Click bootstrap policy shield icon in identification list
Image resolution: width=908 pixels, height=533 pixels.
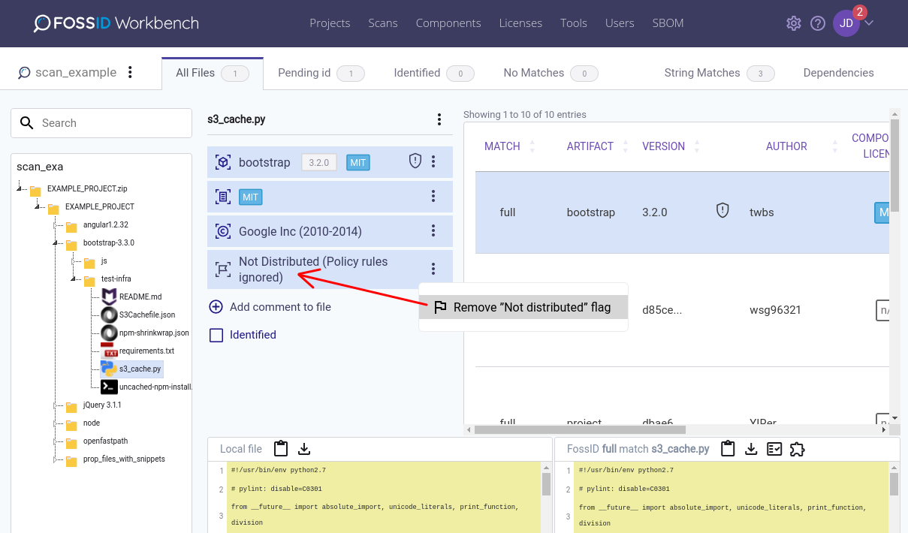(x=415, y=161)
